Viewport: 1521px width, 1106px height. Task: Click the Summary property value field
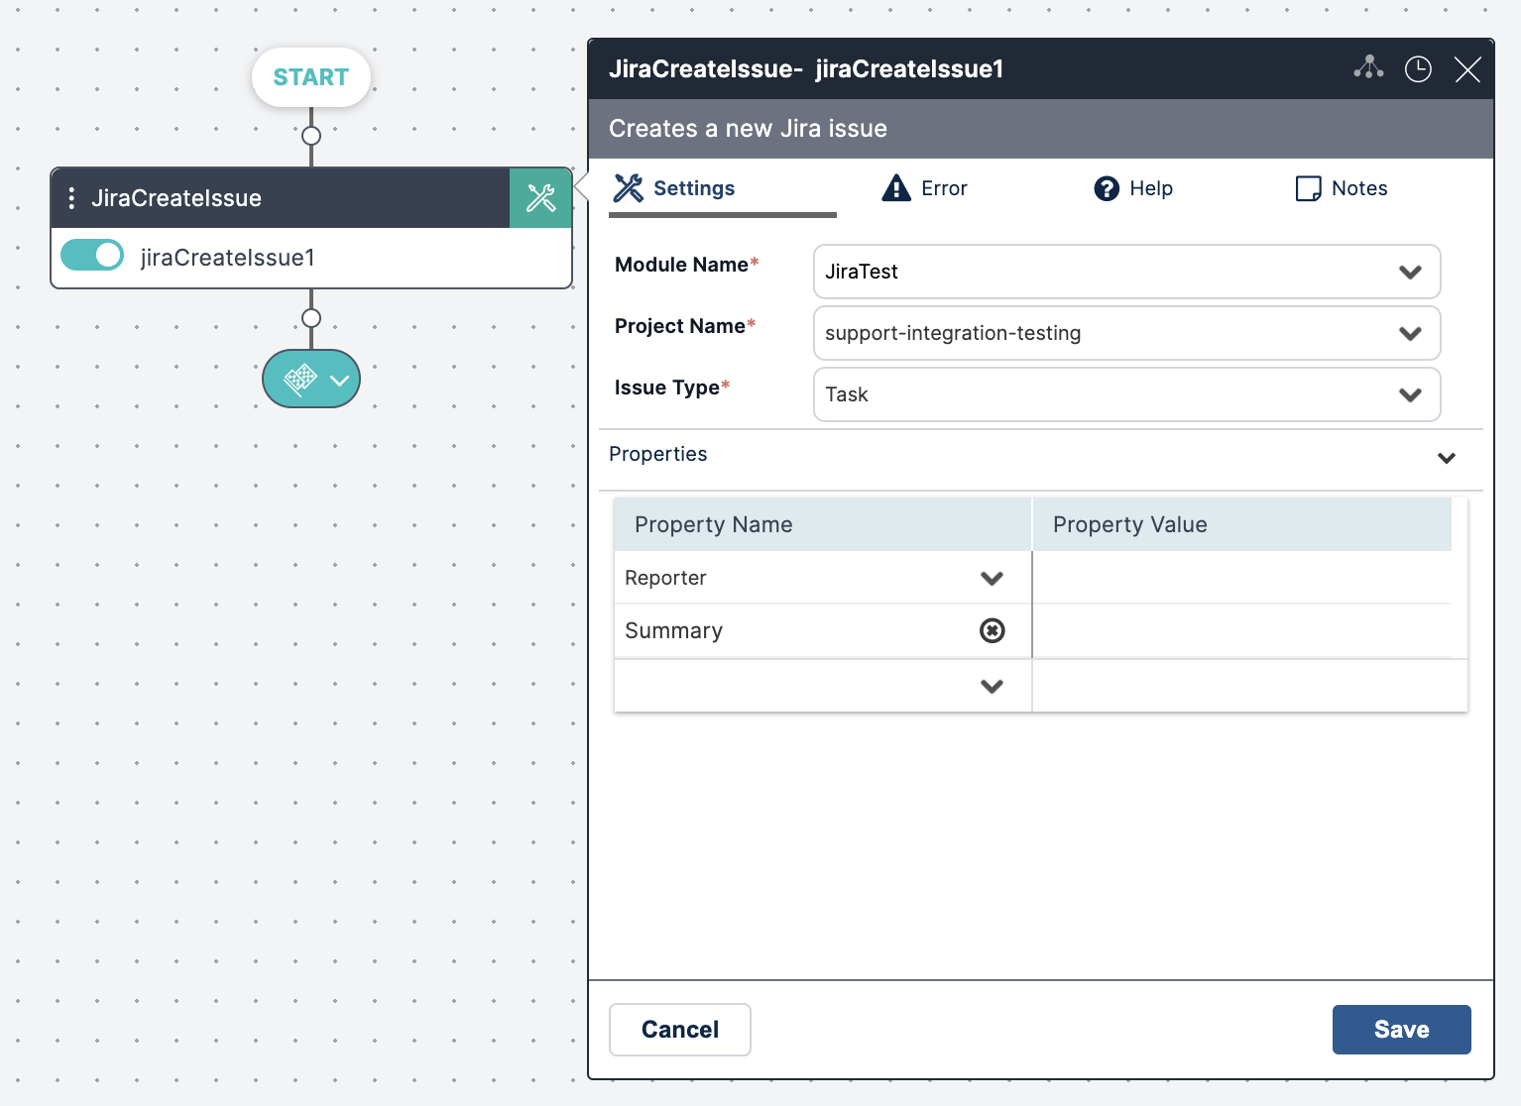pos(1241,631)
